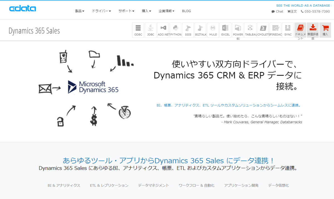Image resolution: width=334 pixels, height=199 pixels.
Task: Select the データマネジメント tab
Action: pyautogui.click(x=153, y=185)
